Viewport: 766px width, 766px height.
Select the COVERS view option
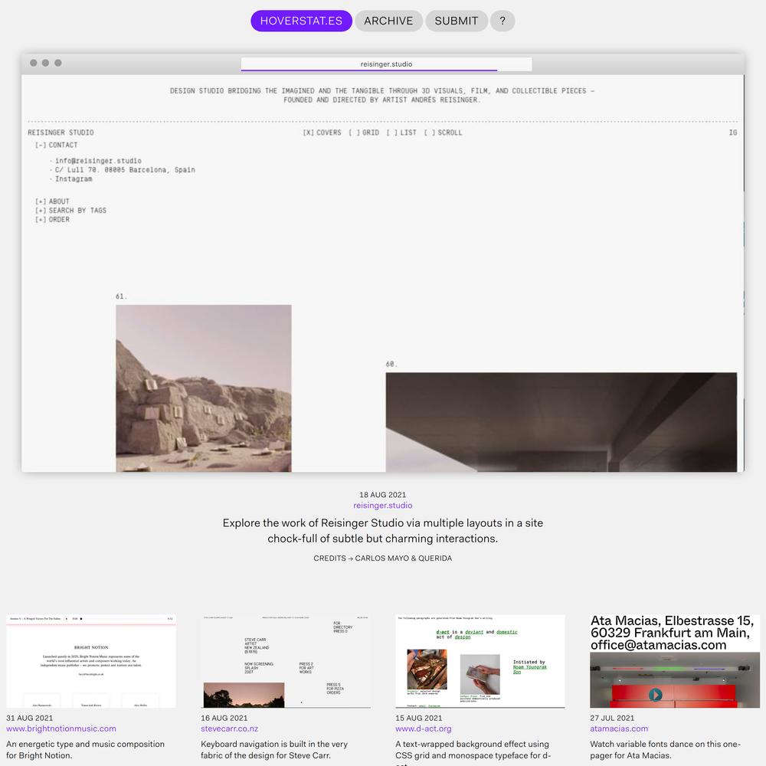322,133
